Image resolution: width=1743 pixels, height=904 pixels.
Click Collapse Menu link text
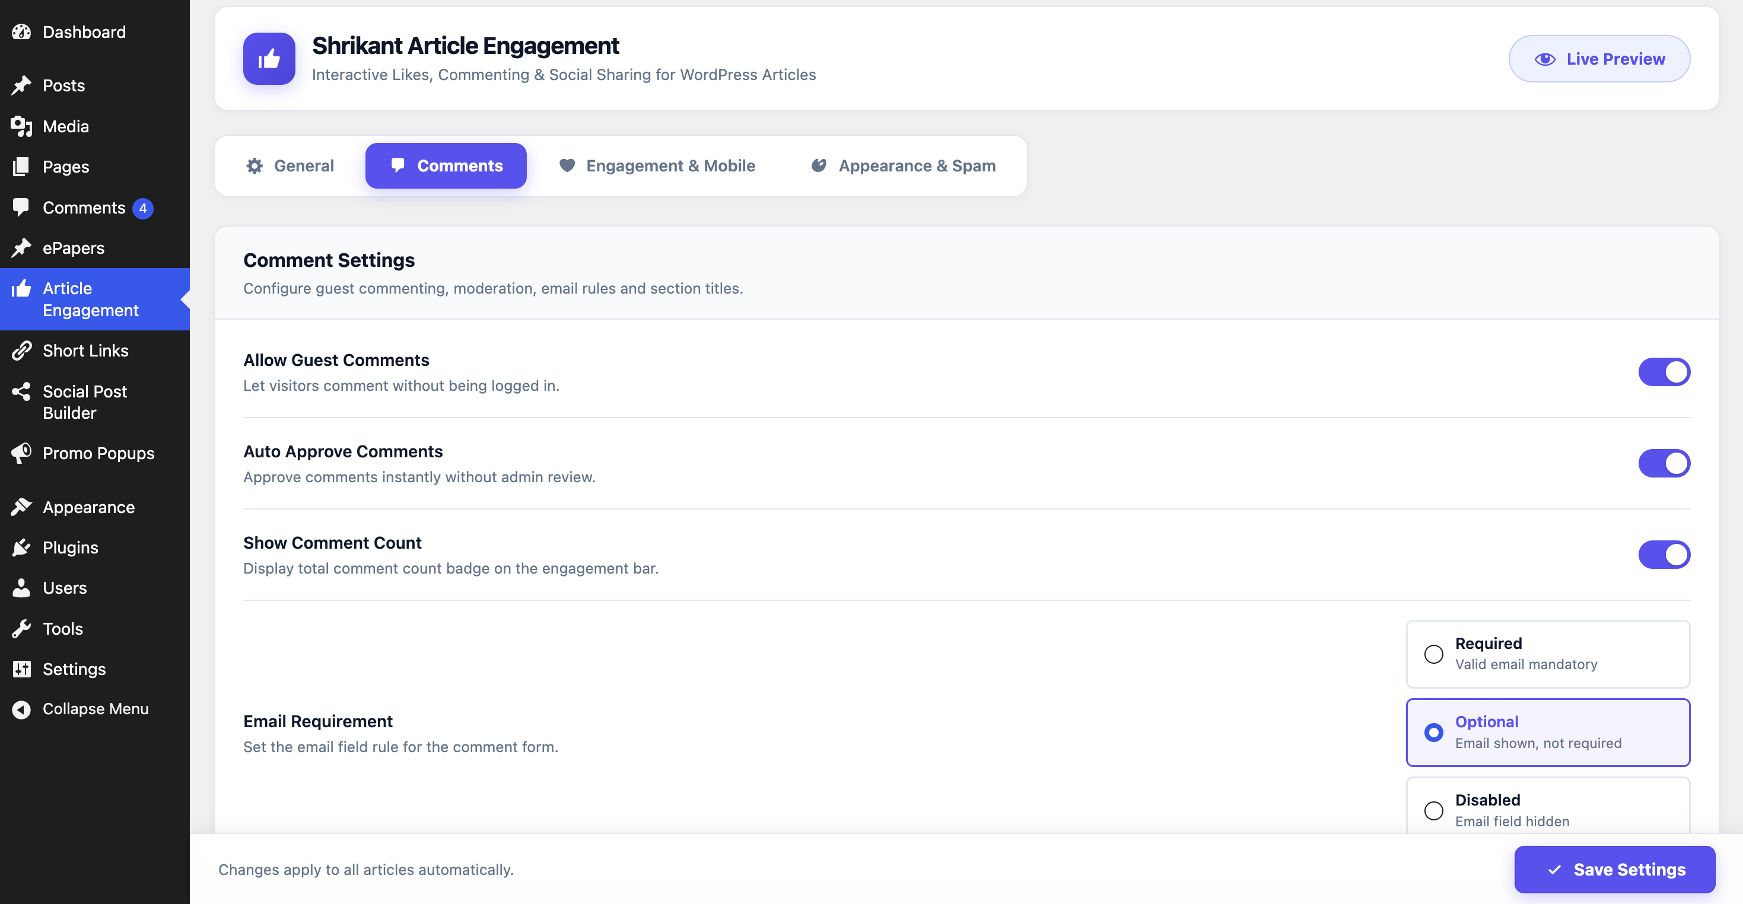(x=96, y=708)
